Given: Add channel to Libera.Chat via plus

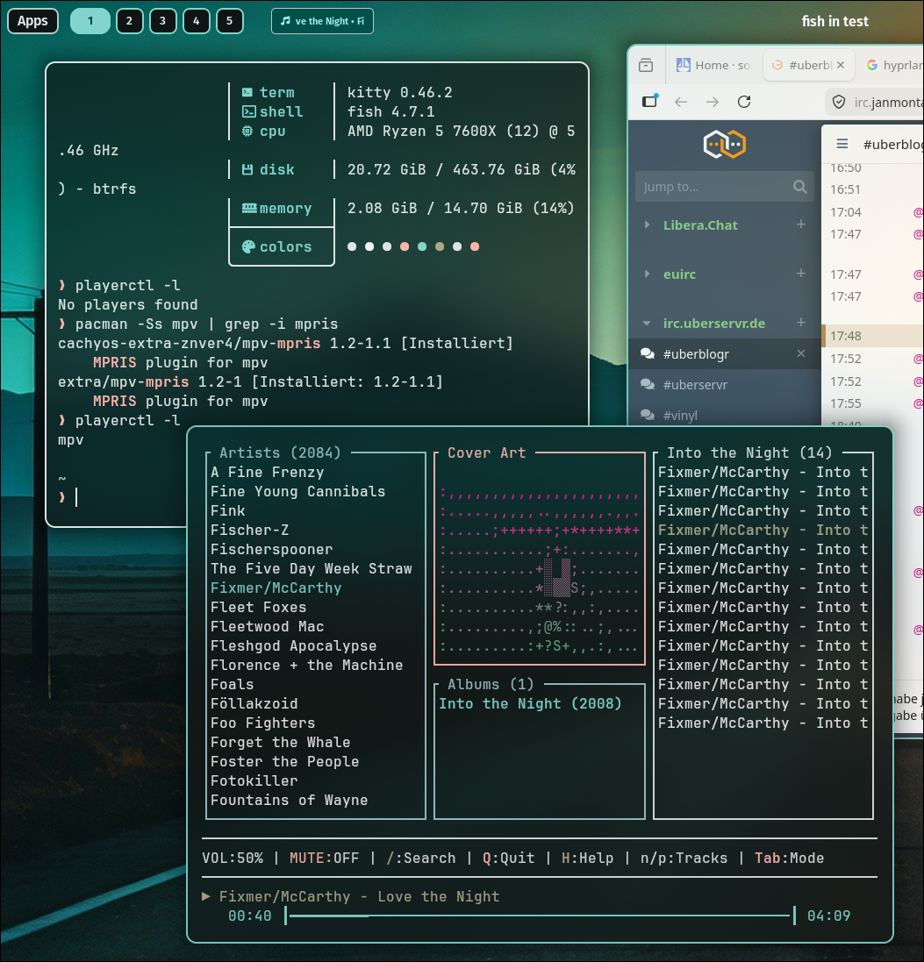Looking at the screenshot, I should [800, 224].
